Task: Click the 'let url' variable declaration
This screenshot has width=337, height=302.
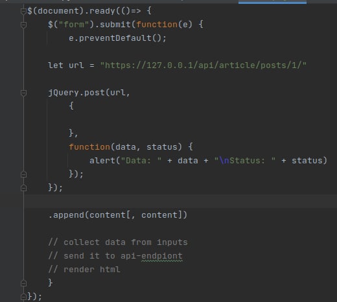Action: pos(66,65)
